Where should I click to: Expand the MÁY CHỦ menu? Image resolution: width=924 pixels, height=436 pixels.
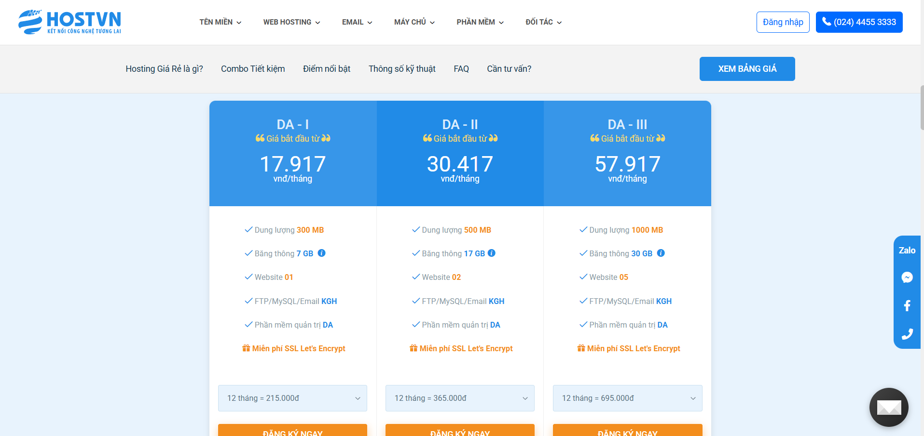414,22
